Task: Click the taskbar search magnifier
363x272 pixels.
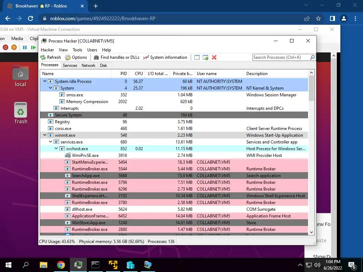Action: (x=26, y=265)
